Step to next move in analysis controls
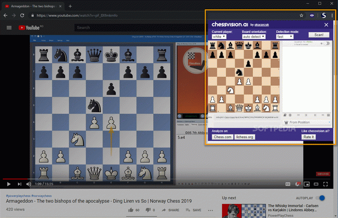 [x=315, y=115]
